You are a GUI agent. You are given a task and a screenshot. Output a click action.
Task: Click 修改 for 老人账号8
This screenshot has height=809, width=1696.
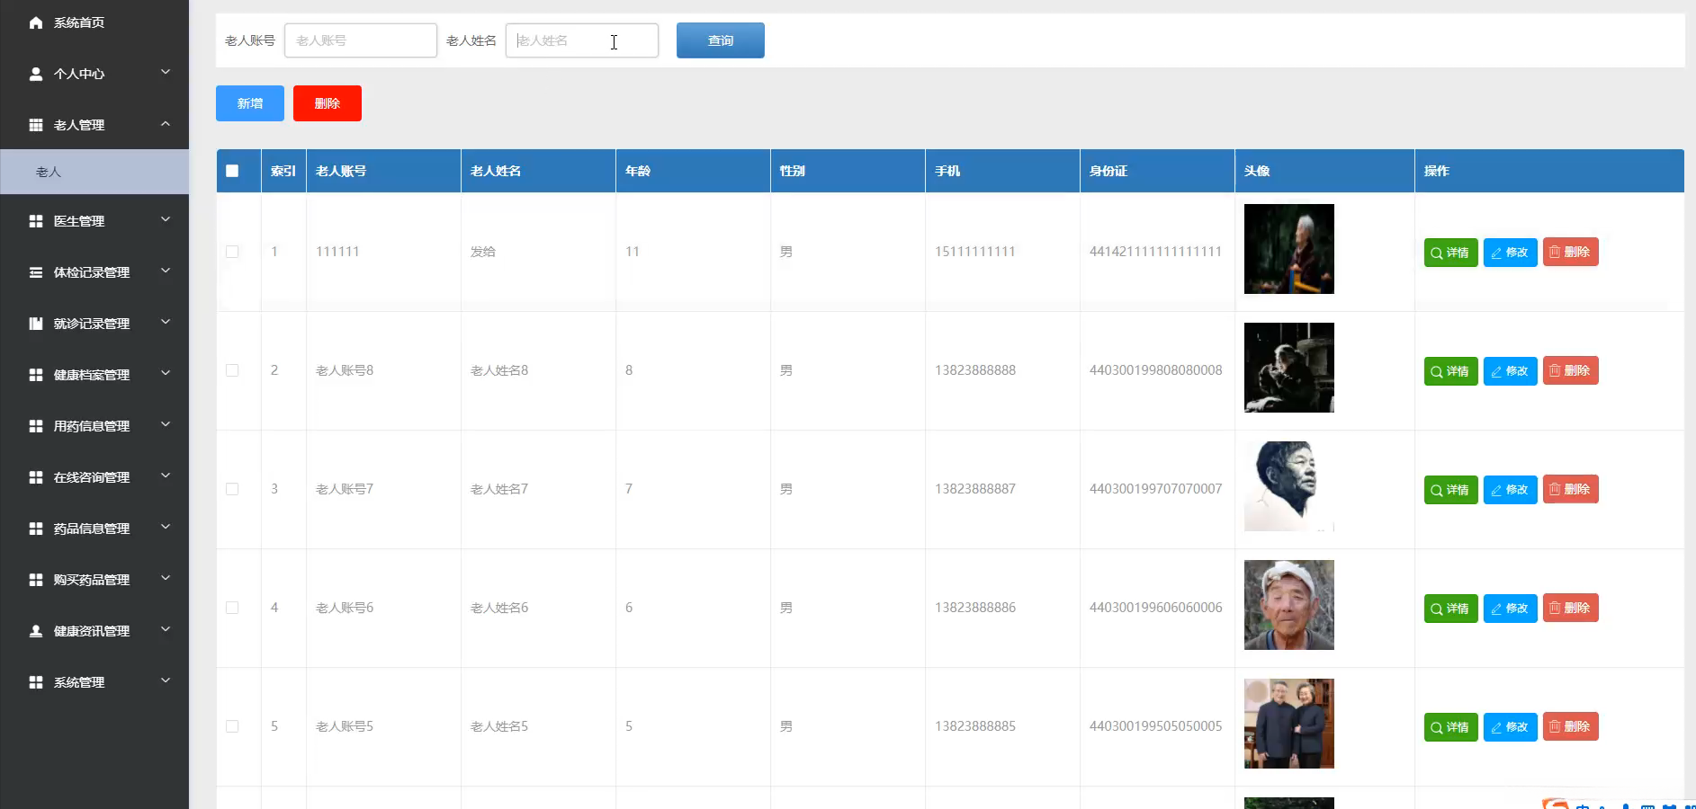[x=1511, y=371]
